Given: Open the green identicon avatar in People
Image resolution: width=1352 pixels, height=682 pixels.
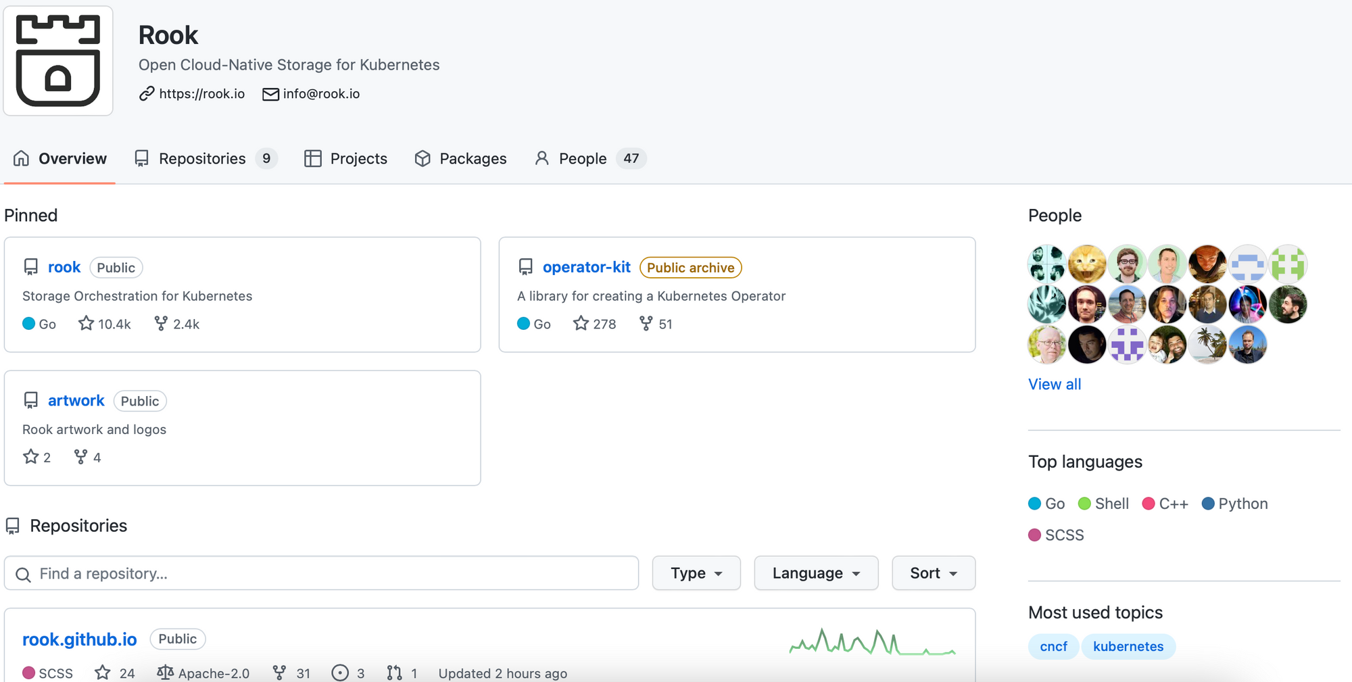Looking at the screenshot, I should pos(1288,264).
